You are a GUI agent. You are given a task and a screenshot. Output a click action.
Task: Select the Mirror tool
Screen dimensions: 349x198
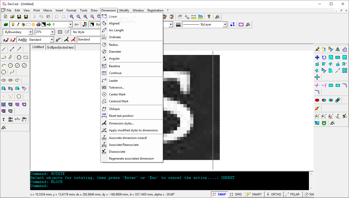338,49
